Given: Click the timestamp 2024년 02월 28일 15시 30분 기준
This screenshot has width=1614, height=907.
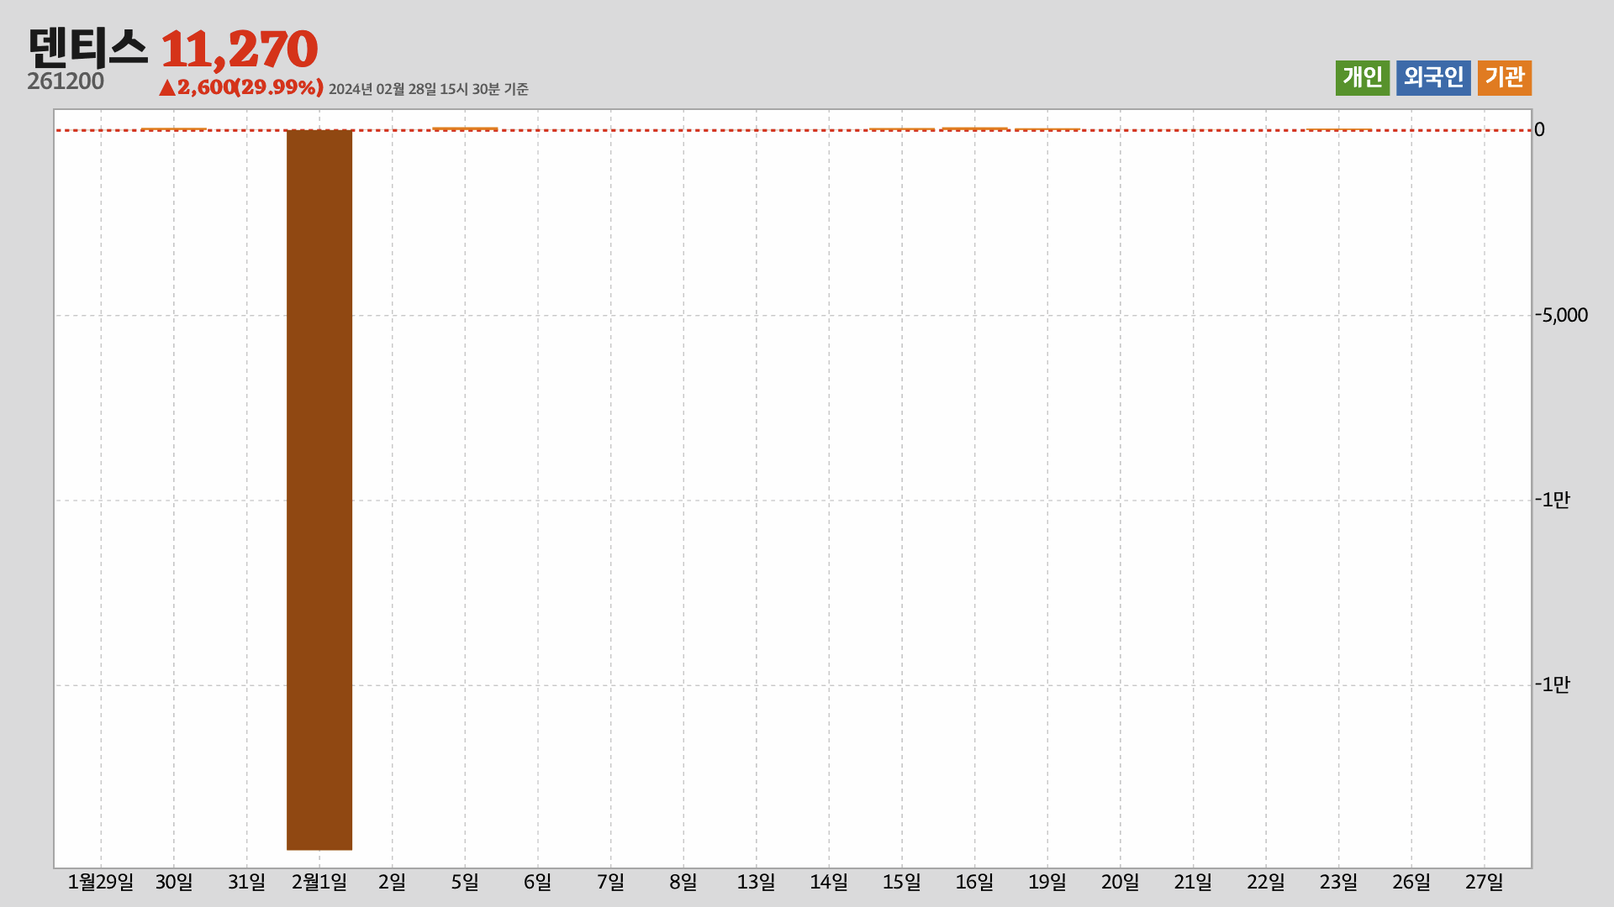Looking at the screenshot, I should click(428, 89).
